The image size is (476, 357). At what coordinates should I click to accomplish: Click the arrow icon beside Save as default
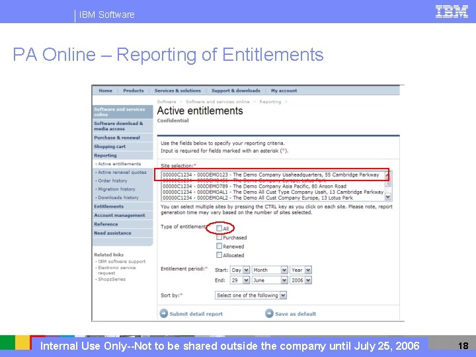point(269,313)
